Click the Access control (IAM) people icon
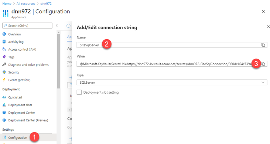This screenshot has width=270, height=144. pos(4,49)
